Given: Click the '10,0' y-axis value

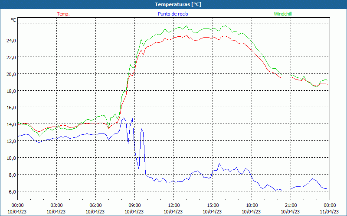Looking at the screenshot, I should tap(12, 158).
